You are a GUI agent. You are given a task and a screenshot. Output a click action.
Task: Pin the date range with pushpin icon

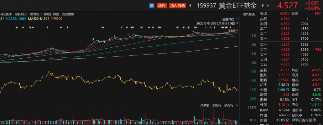237,23
